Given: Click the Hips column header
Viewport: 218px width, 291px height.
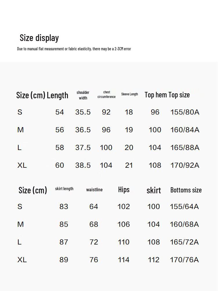Looking at the screenshot, I should pos(124,190).
